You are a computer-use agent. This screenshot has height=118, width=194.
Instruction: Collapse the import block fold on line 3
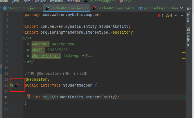(23, 26)
